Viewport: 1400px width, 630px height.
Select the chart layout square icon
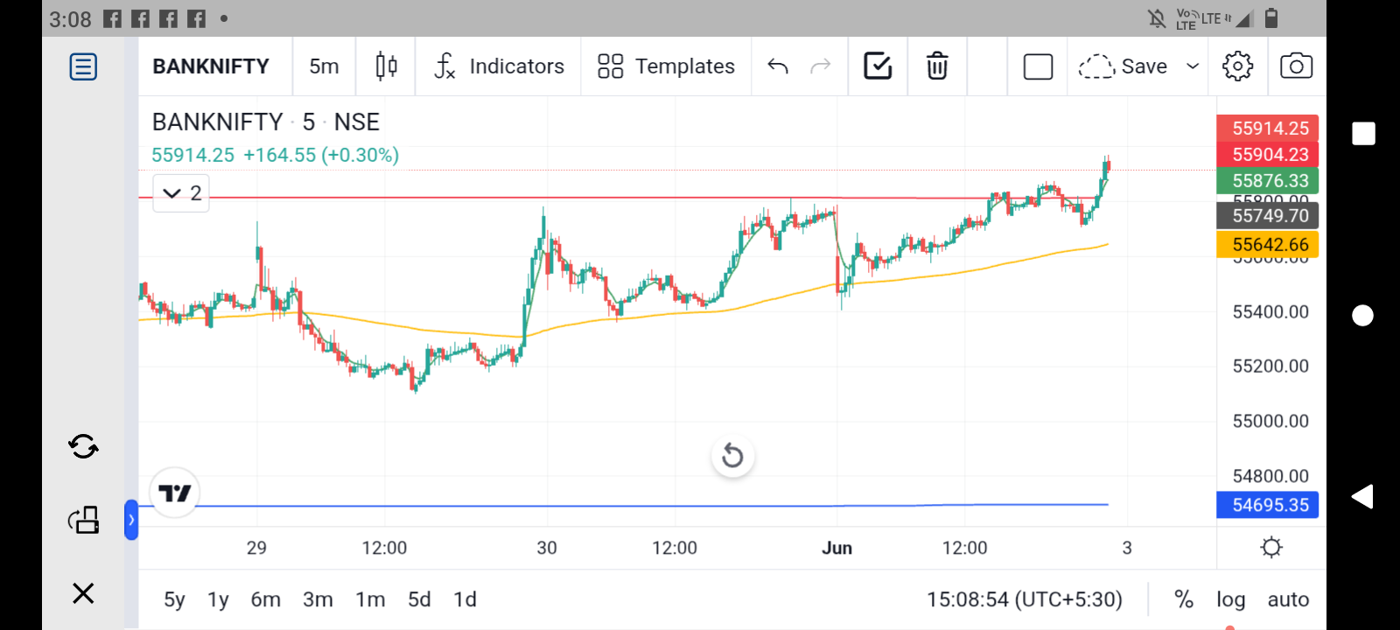pyautogui.click(x=1038, y=66)
